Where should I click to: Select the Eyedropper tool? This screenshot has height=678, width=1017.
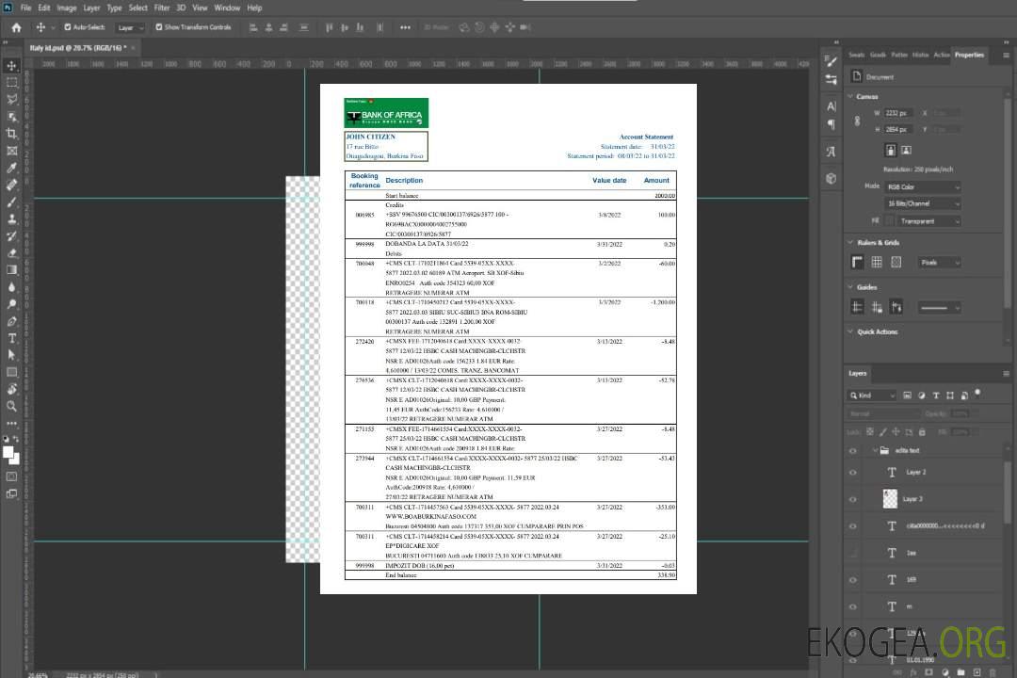12,168
